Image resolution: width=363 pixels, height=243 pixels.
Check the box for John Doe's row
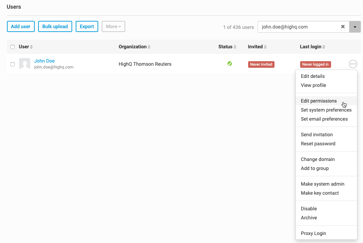coord(12,64)
